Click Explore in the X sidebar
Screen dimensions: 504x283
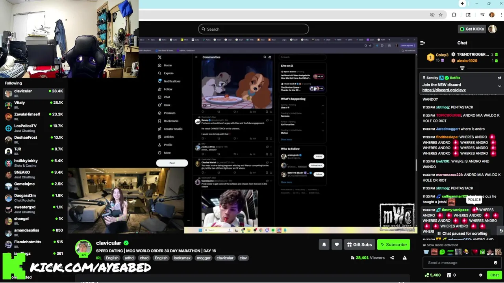tap(166, 74)
